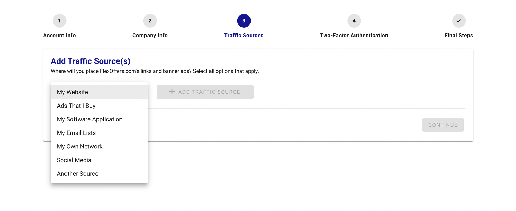Click the Add Traffic Source(s) heading
516x211 pixels.
(x=91, y=61)
